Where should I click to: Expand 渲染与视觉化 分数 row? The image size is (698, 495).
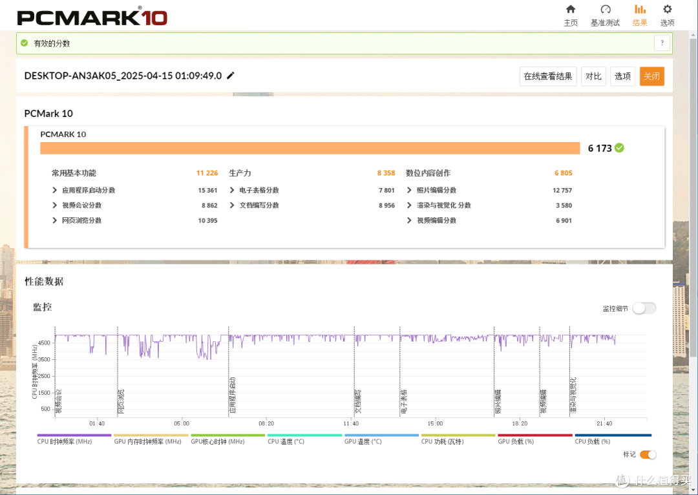[x=409, y=205]
